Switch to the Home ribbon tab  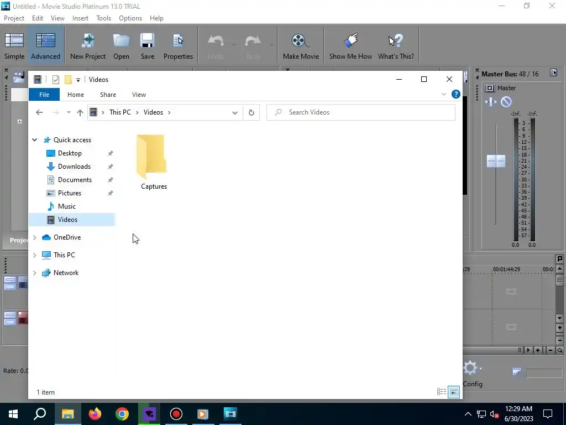[75, 95]
